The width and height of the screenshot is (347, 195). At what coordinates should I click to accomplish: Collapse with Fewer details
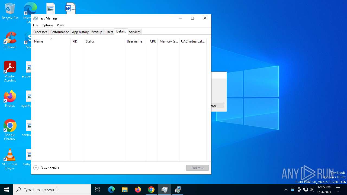coord(46,168)
